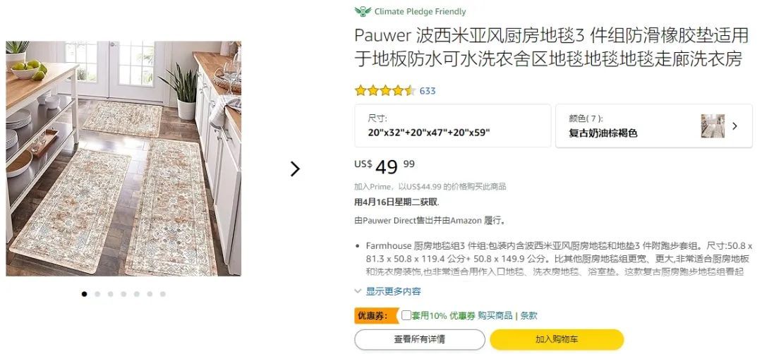Click the Climate Pledge Friendly leaf icon
762x354 pixels.
(x=363, y=11)
